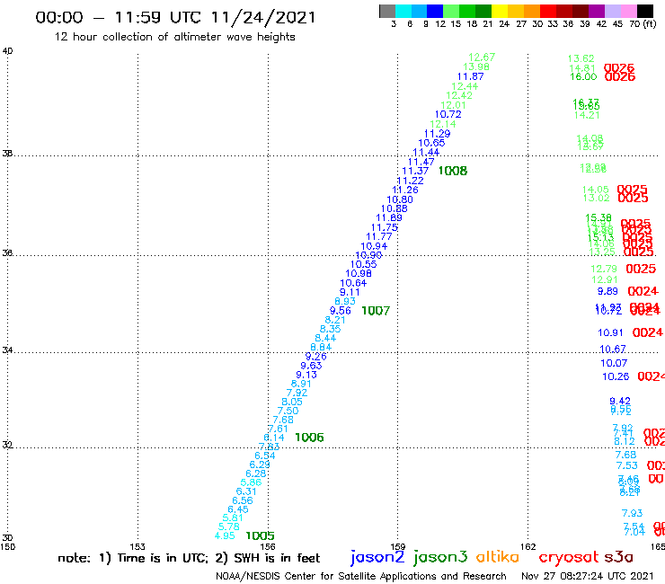Click the green time label 1008
Viewport: 665px width, 584px height.
click(453, 171)
